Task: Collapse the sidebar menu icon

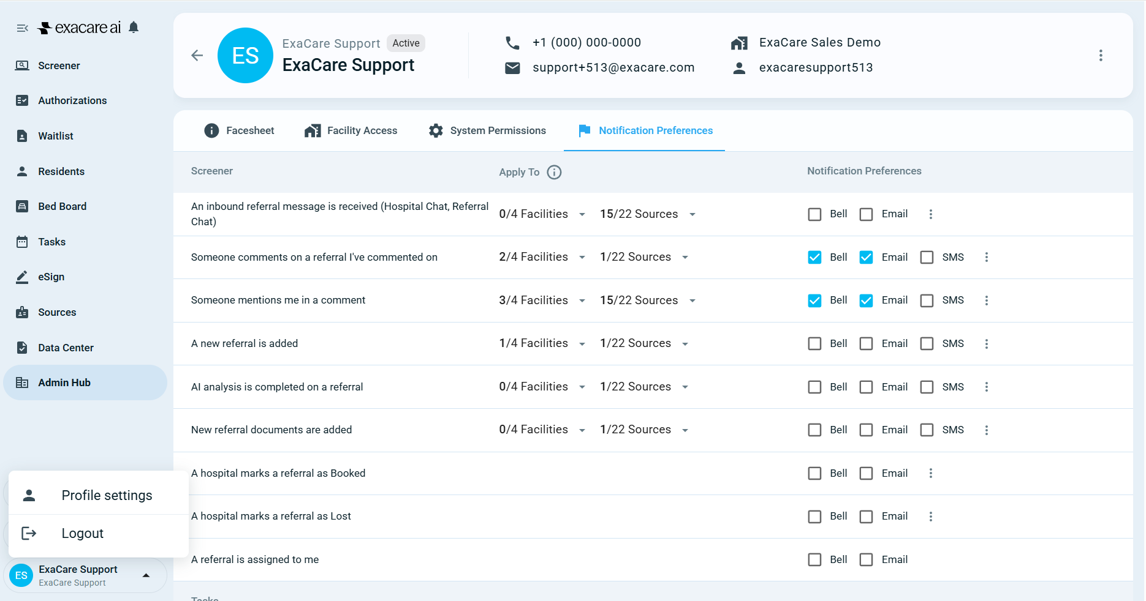Action: coord(23,28)
